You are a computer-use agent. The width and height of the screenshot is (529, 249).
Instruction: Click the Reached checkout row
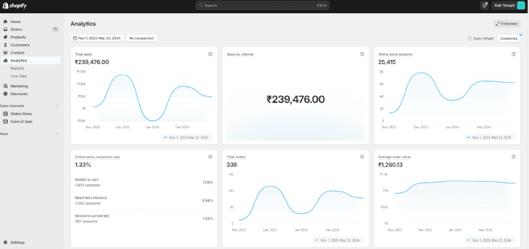coord(143,201)
